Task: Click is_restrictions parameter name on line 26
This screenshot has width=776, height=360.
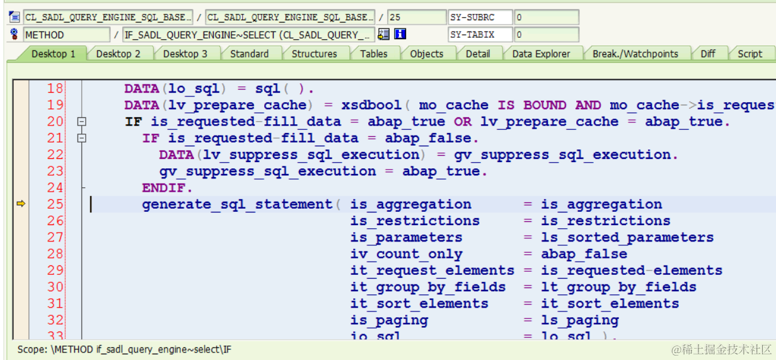Action: [415, 221]
